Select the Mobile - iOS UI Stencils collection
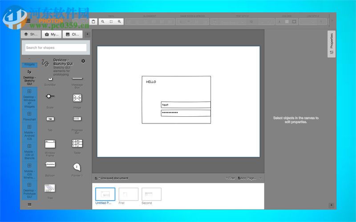The height and width of the screenshot is (222, 356). pos(29,151)
